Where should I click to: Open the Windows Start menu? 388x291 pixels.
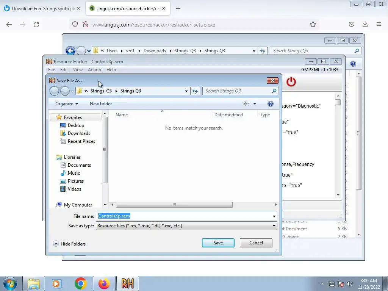[x=10, y=283]
